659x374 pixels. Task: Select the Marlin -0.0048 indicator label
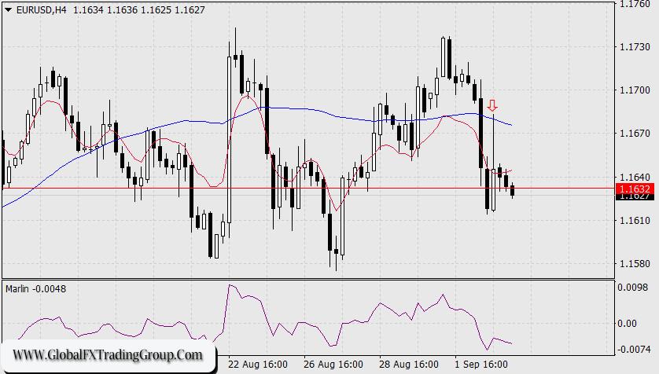pos(35,288)
